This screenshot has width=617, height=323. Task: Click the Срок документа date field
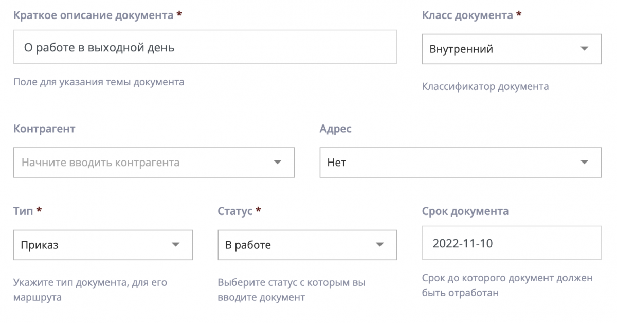pos(511,243)
